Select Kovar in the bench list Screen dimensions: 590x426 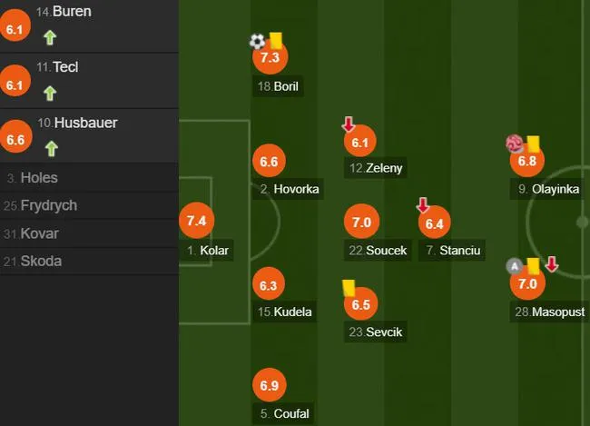(x=89, y=233)
